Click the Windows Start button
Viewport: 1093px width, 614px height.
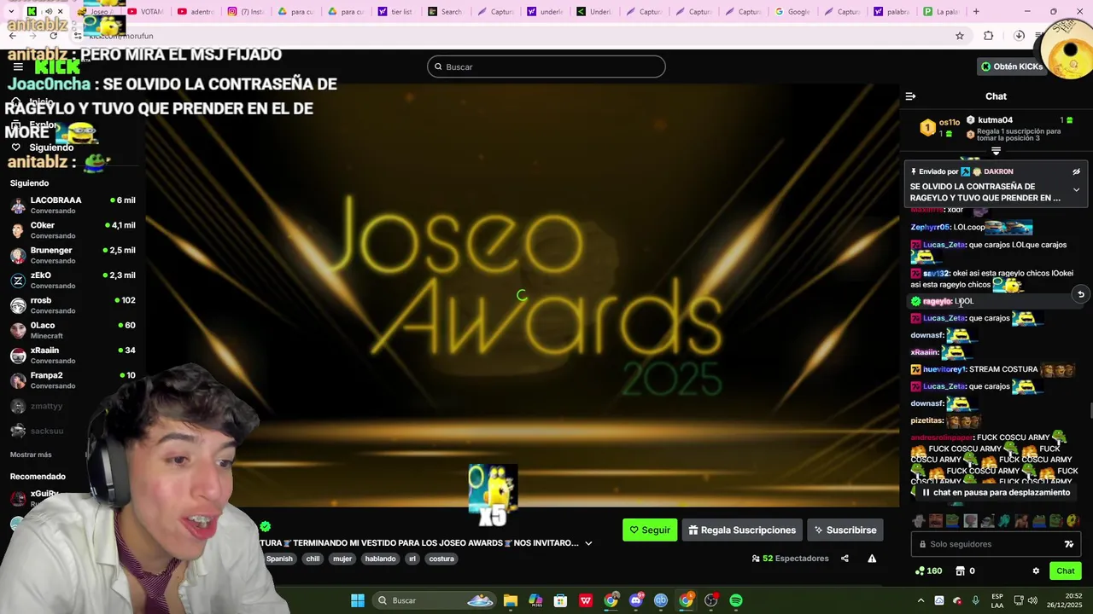pyautogui.click(x=358, y=600)
